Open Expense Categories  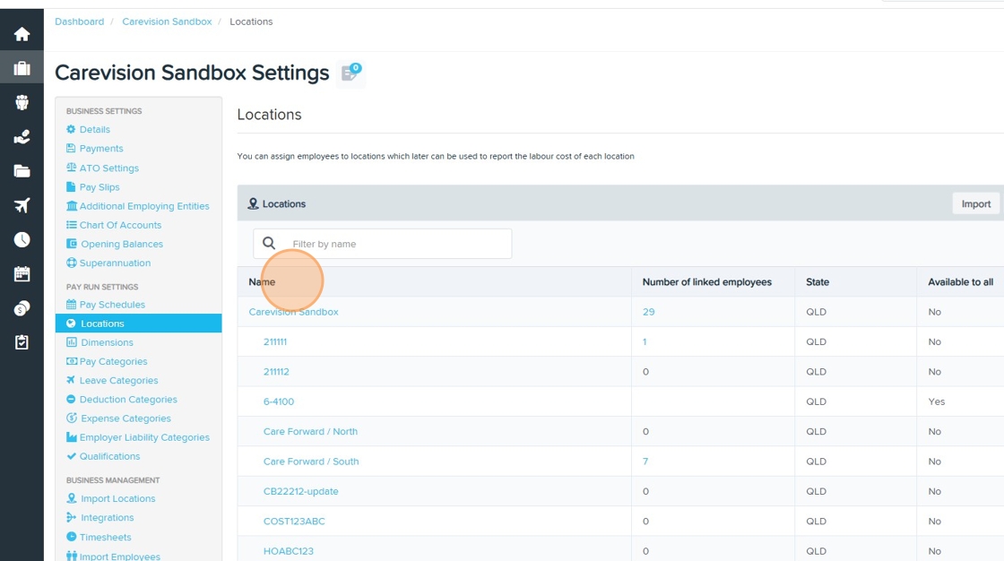click(x=125, y=419)
